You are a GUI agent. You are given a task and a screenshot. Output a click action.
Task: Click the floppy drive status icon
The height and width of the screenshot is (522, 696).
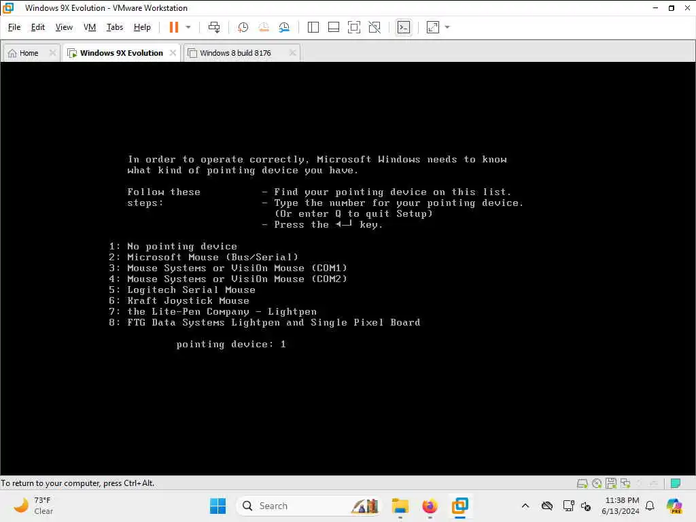(611, 483)
